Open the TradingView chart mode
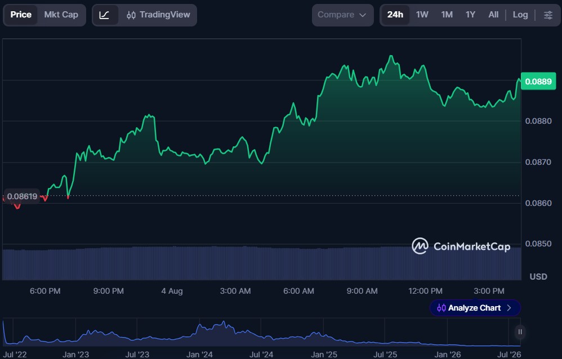The image size is (562, 359). (x=158, y=15)
